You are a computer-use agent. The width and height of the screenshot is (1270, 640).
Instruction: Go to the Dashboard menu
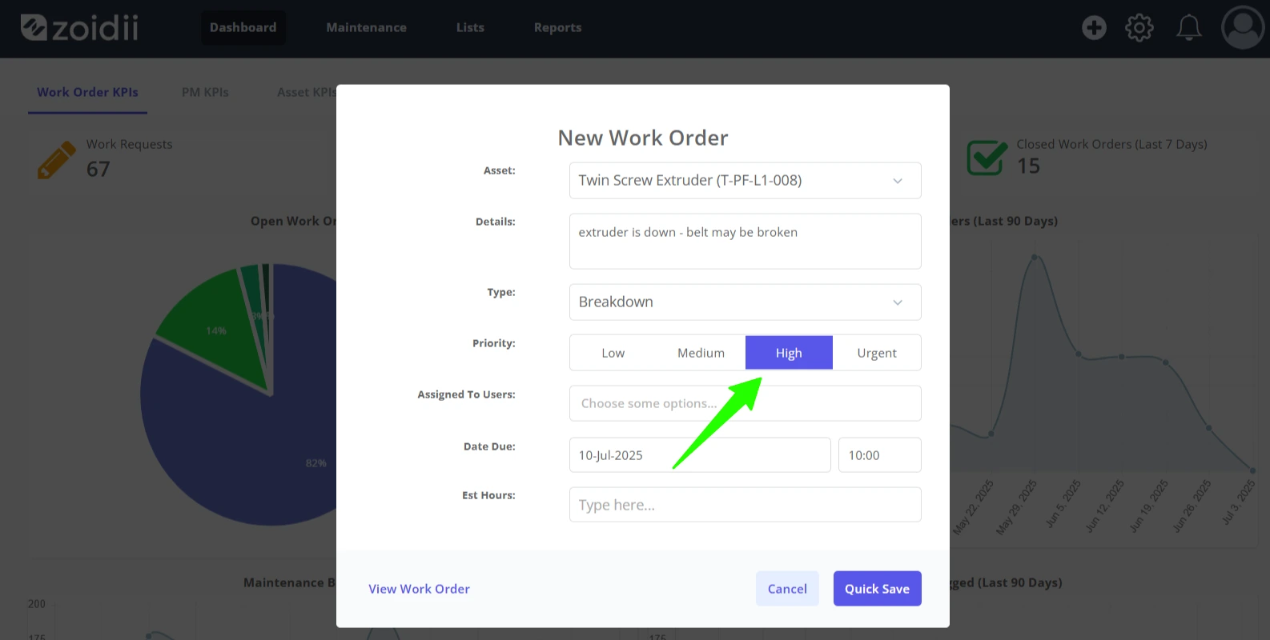click(243, 28)
